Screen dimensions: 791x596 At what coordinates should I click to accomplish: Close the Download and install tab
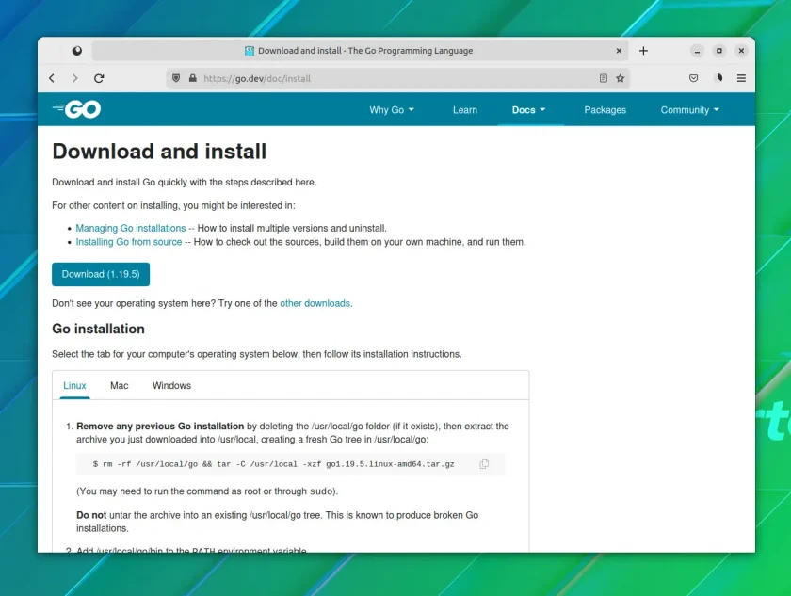[x=619, y=51]
